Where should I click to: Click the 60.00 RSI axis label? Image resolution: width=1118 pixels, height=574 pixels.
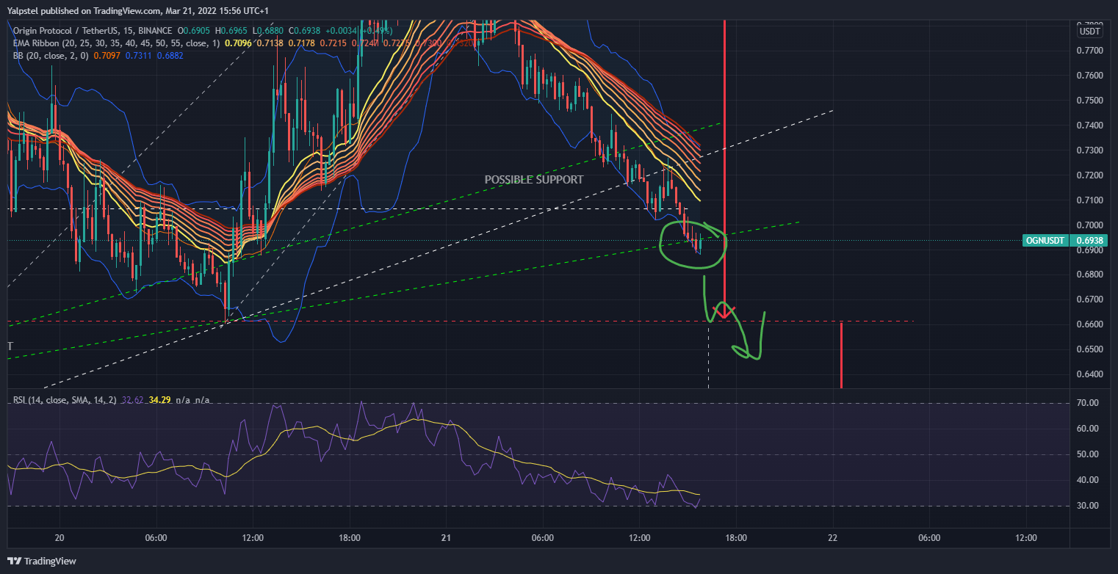[1089, 429]
